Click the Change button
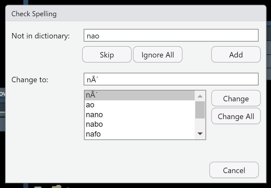This screenshot has width=271, height=188. click(x=236, y=98)
